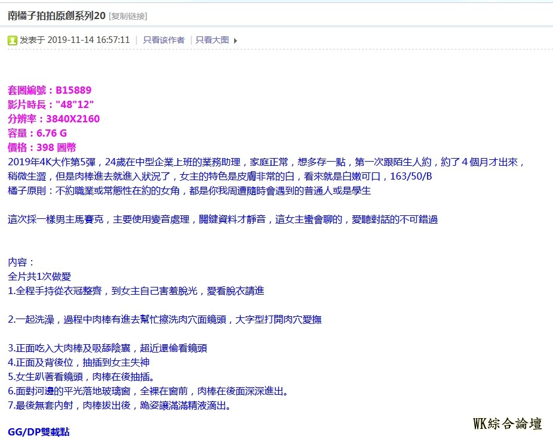Click the 價格：398 圓幣 price text
This screenshot has width=553, height=442.
42,147
